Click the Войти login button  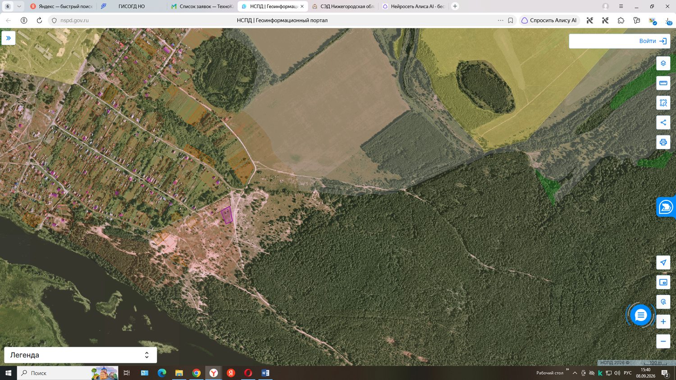(653, 41)
